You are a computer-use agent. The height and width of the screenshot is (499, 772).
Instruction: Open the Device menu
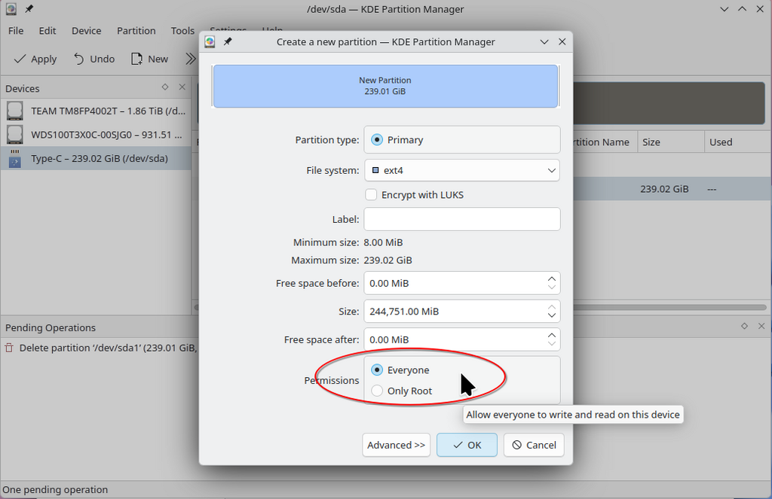coord(86,30)
